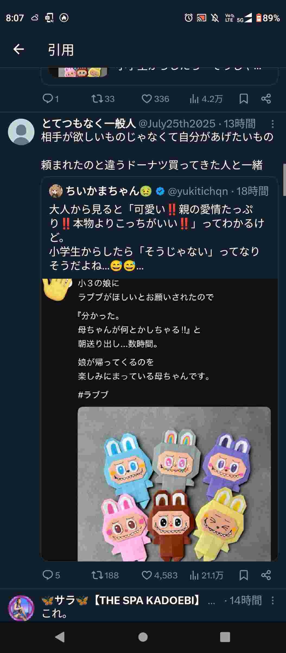This screenshot has height=653, width=286.
Task: Share the upper post with 336 likes
Action: (x=266, y=98)
